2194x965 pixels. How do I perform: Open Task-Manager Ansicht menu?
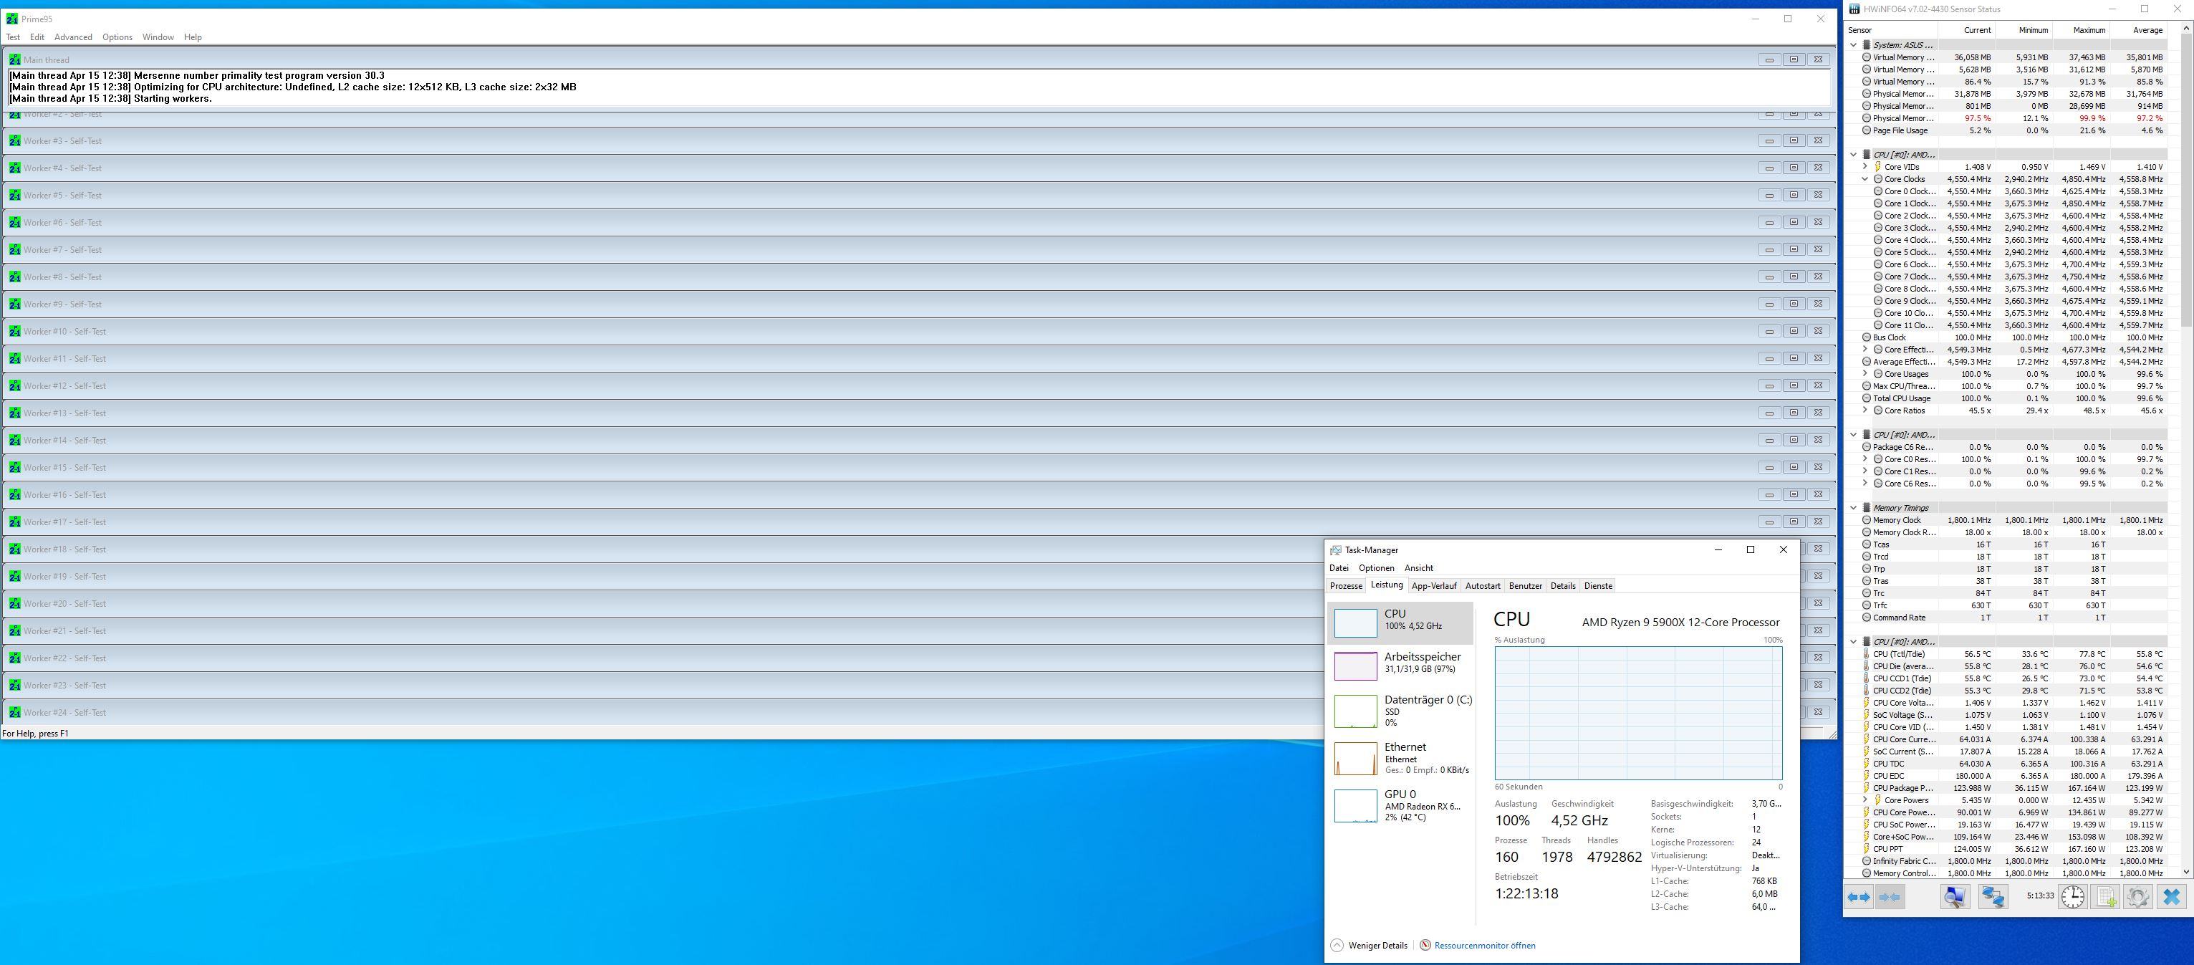1418,568
